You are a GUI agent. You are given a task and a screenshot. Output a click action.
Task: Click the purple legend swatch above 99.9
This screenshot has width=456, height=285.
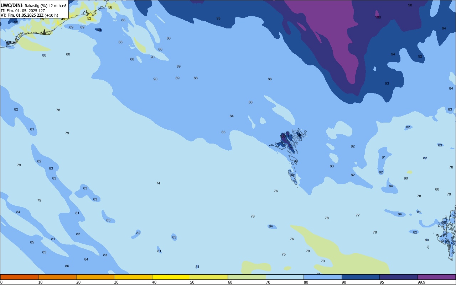436,277
